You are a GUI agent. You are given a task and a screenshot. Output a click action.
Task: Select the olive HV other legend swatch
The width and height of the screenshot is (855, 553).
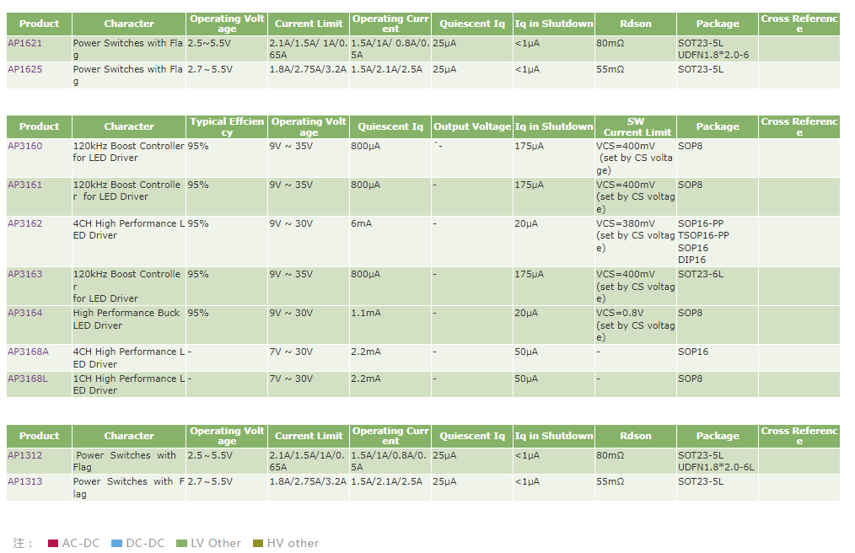pos(258,544)
